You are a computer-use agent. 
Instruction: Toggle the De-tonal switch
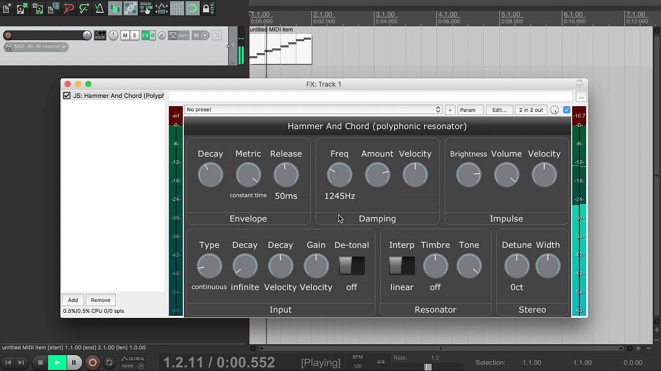[352, 266]
